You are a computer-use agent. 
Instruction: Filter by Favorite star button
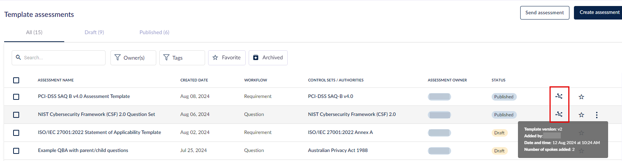(226, 58)
